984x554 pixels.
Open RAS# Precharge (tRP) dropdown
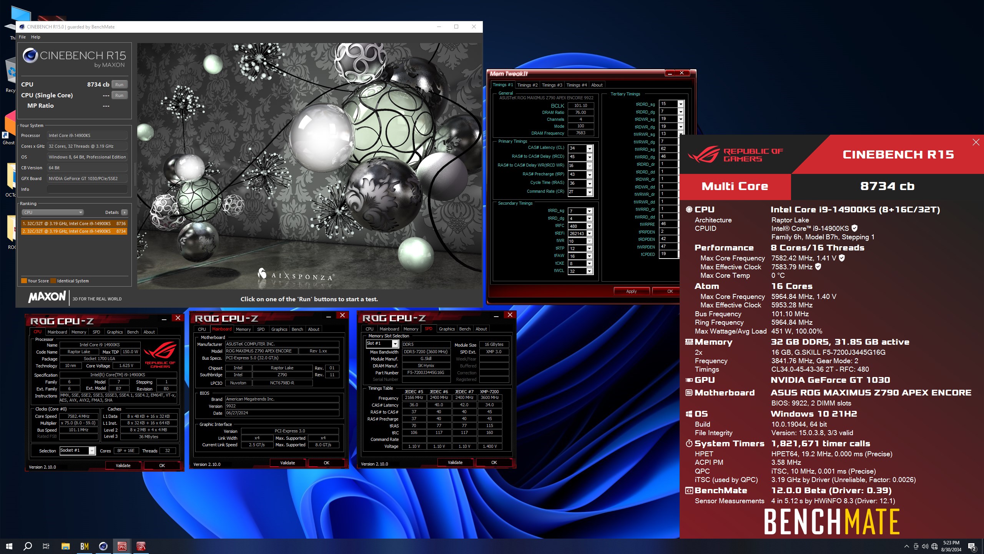coord(590,175)
